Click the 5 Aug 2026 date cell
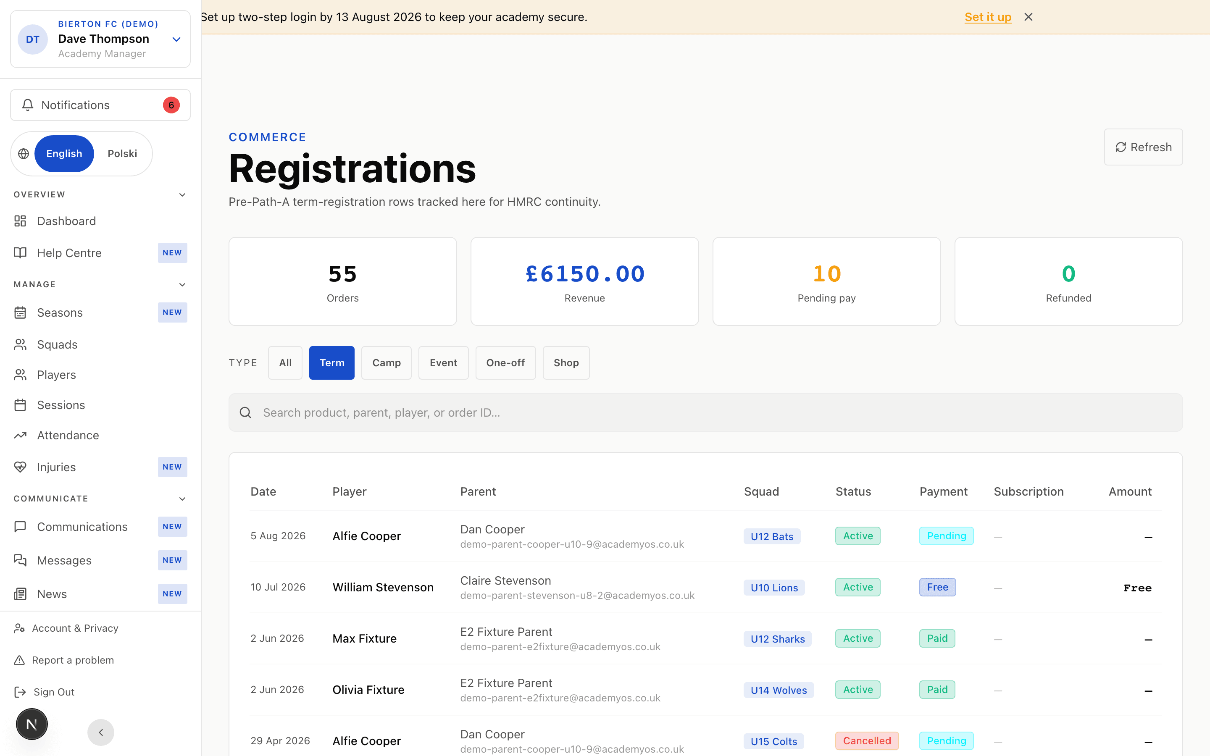The height and width of the screenshot is (756, 1210). point(278,536)
